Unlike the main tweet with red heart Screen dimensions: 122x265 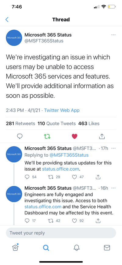pyautogui.click(x=74, y=136)
